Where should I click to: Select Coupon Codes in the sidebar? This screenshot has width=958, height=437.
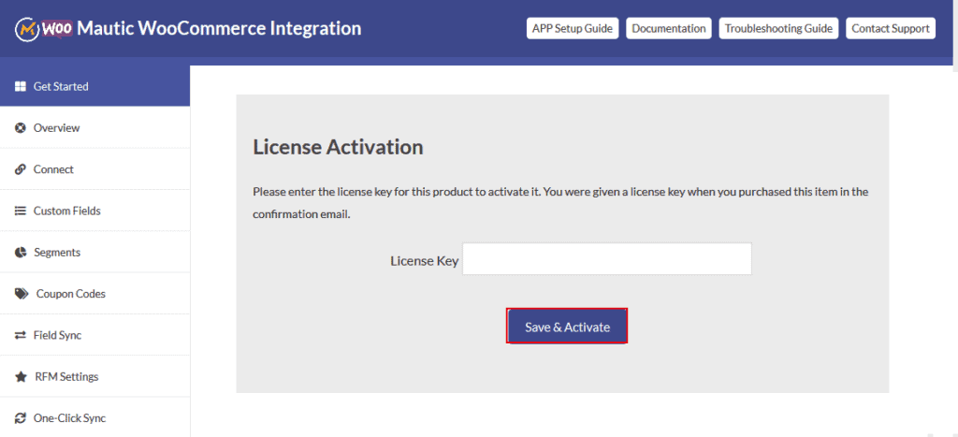click(94, 294)
